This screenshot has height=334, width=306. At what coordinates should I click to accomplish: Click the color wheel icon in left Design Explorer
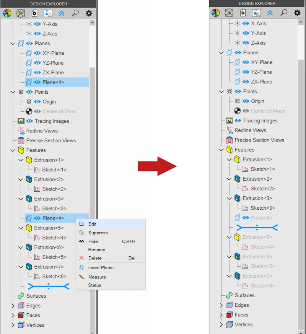tap(7, 13)
